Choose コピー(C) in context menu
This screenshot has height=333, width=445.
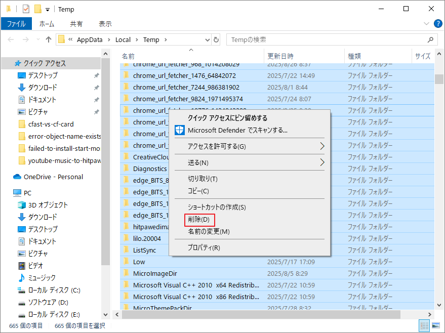pos(250,191)
